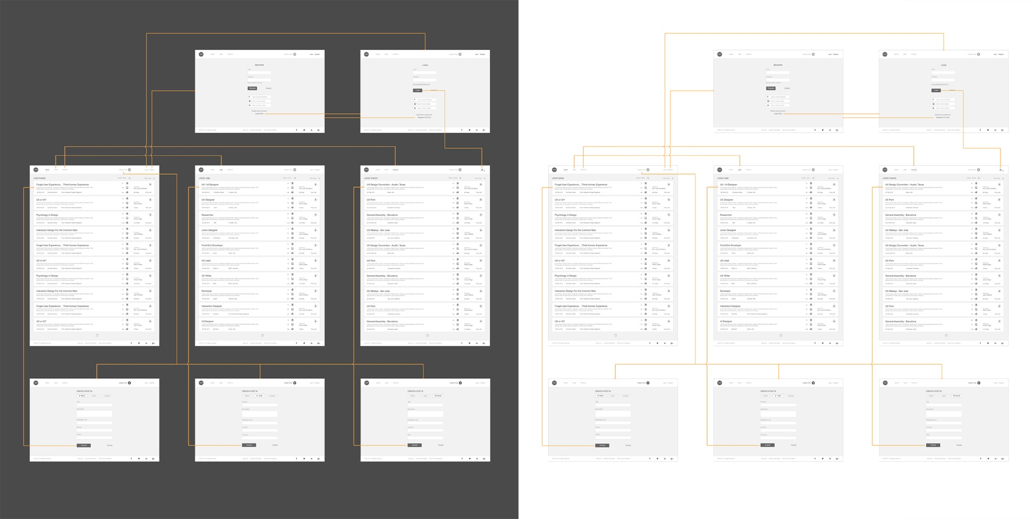The image size is (1035, 519).
Task: Click LinkedIn footer icon on dark news Create Post wireframe
Action: coord(146,458)
